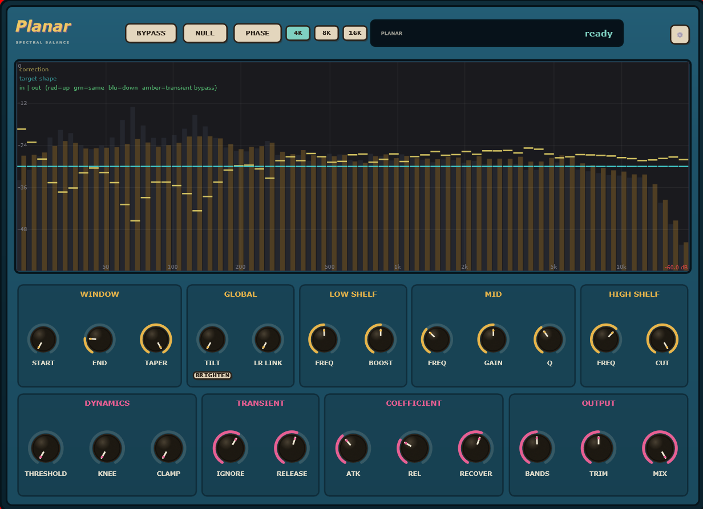Select the 8K resolution option
This screenshot has width=703, height=509.
[326, 33]
